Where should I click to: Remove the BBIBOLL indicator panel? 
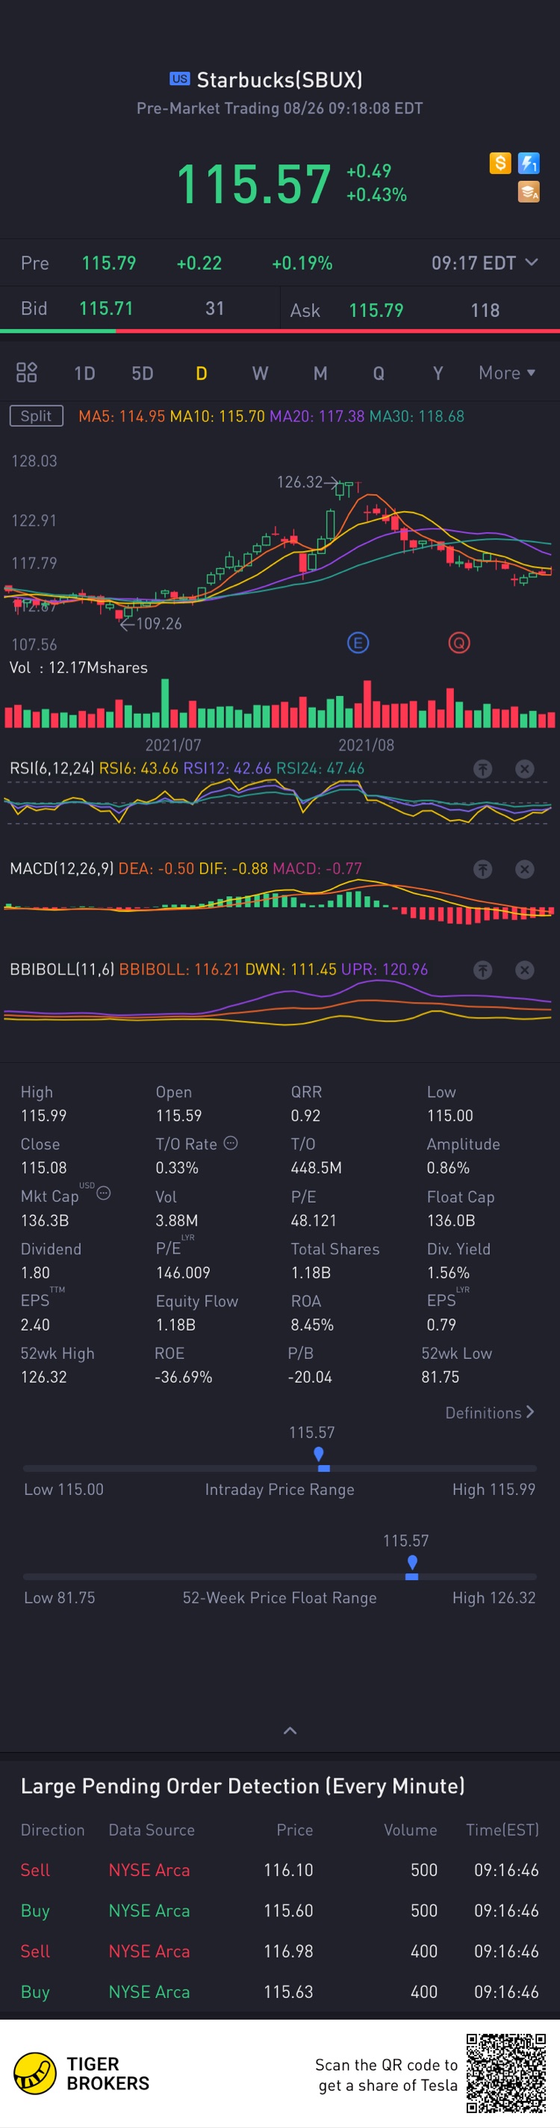525,970
